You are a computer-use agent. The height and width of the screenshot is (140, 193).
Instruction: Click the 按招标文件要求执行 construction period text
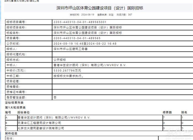[x=68, y=76]
